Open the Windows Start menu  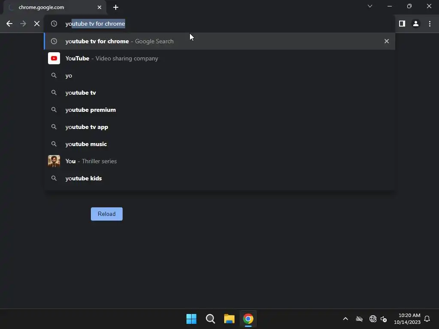click(192, 319)
